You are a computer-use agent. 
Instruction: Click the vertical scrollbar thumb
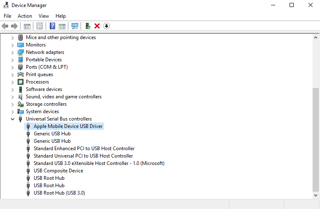tap(315, 140)
